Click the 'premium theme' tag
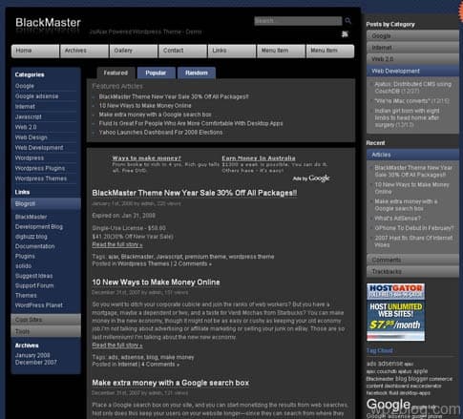463x419 pixels. pos(205,257)
